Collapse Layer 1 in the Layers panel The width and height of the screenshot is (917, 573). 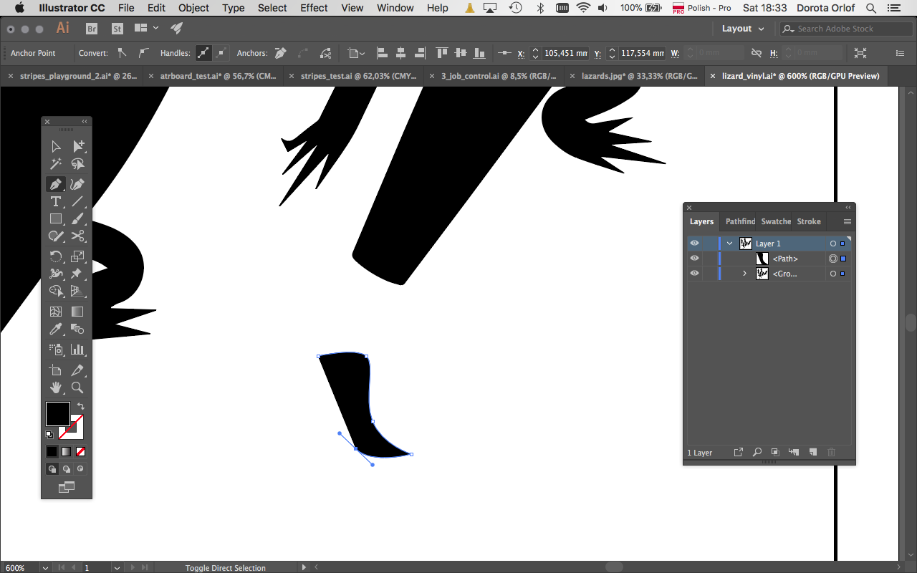729,244
